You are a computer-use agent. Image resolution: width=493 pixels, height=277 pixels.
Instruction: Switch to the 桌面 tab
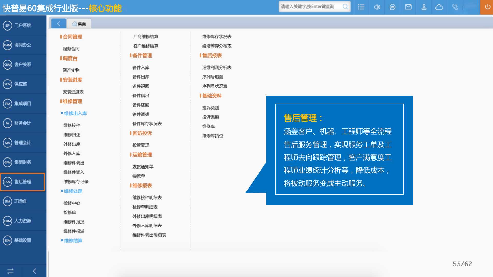(x=79, y=24)
